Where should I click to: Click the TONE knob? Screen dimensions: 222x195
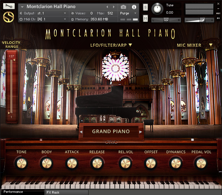21,163
